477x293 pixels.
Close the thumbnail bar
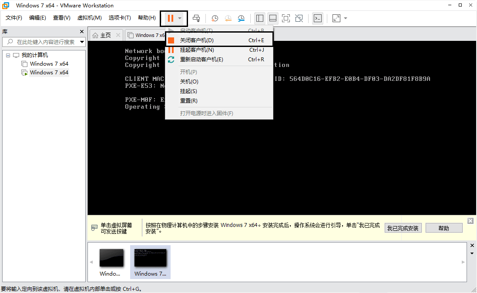pyautogui.click(x=472, y=245)
